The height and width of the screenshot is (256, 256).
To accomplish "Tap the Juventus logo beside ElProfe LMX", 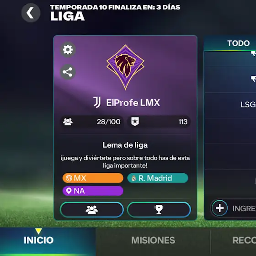I will pyautogui.click(x=97, y=102).
